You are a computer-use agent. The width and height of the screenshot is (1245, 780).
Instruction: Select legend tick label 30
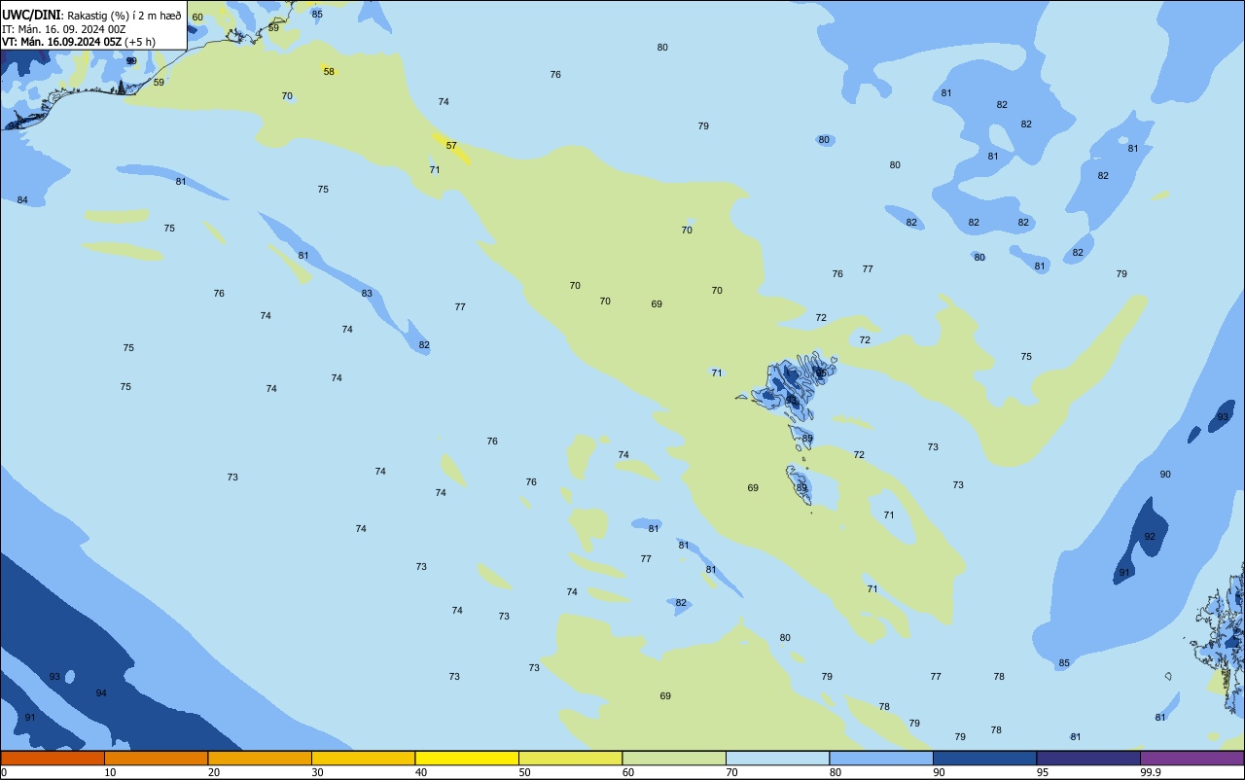pyautogui.click(x=317, y=772)
